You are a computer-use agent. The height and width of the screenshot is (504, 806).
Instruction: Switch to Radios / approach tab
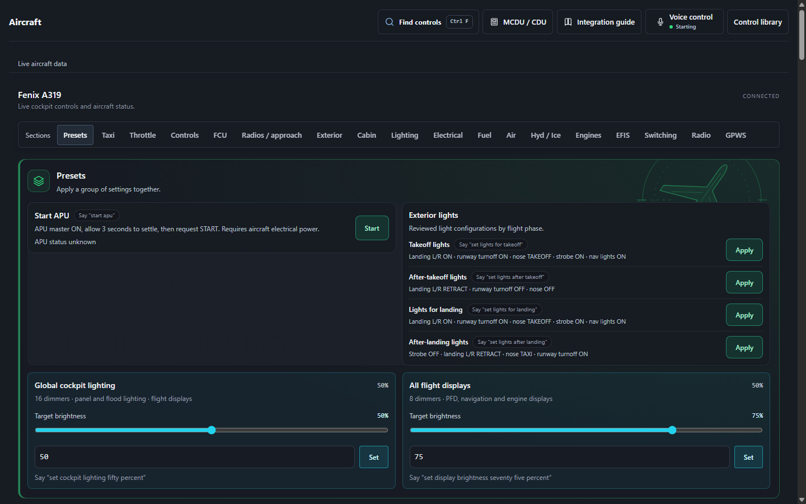(x=271, y=135)
